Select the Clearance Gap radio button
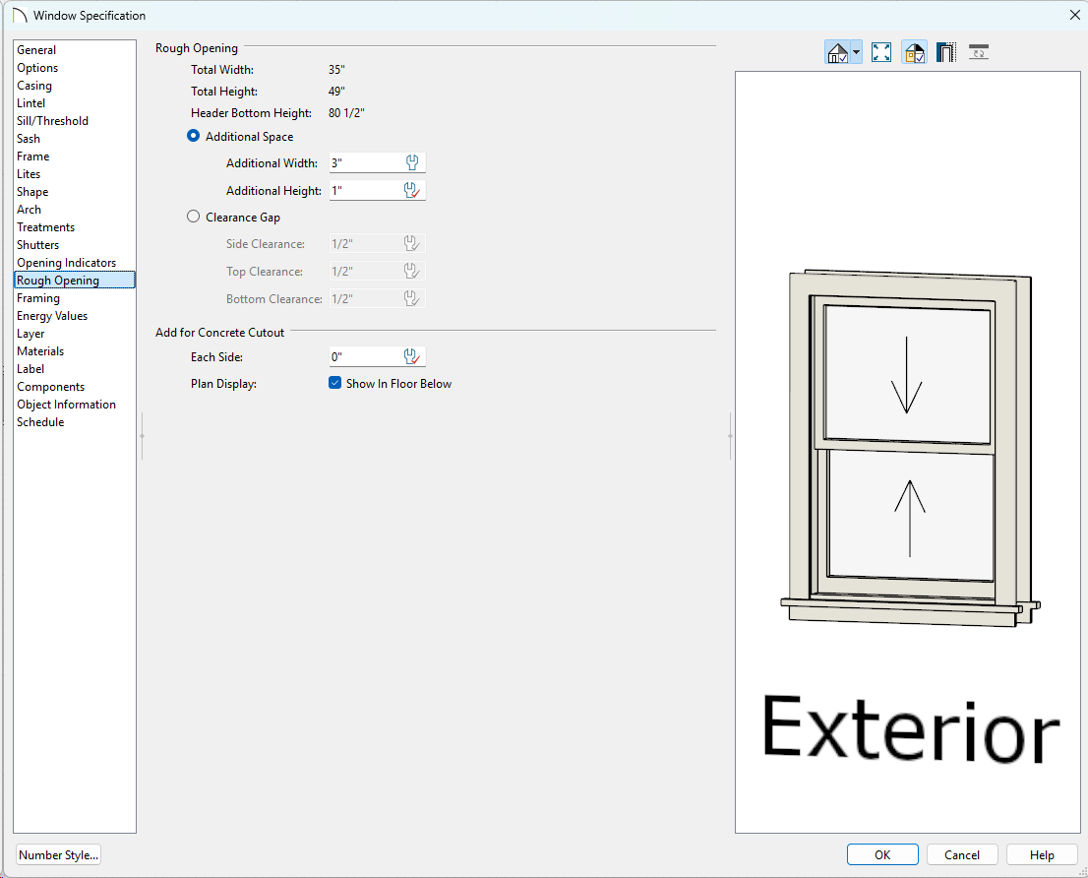This screenshot has height=878, width=1088. 194,218
